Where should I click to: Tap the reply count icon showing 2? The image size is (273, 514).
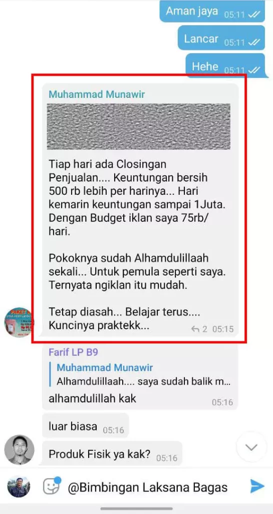pos(199,329)
